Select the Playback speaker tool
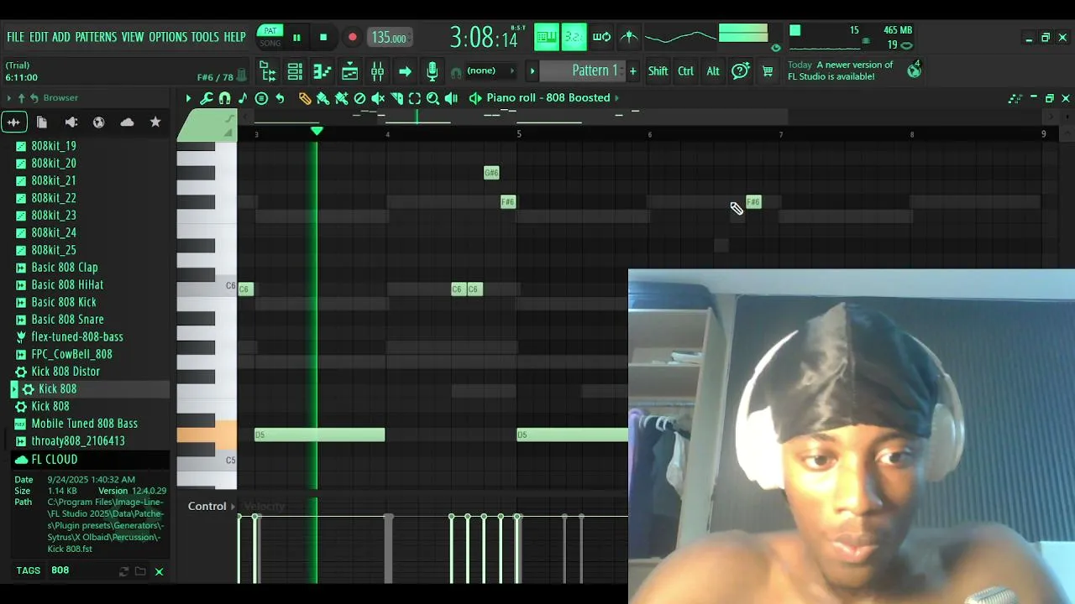 (x=452, y=98)
